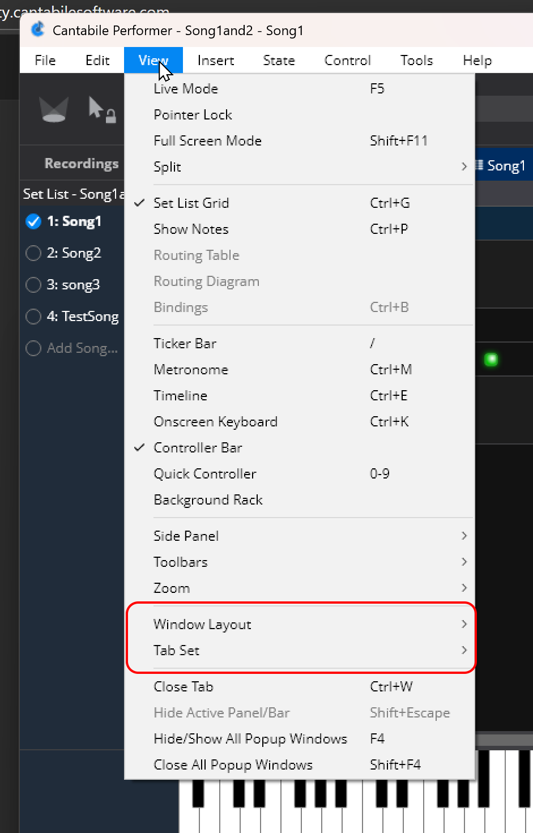The width and height of the screenshot is (533, 833).
Task: Click the Song1 tab grid icon
Action: point(479,165)
